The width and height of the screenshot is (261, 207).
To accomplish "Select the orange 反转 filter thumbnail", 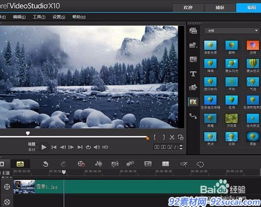I will coord(253,45).
